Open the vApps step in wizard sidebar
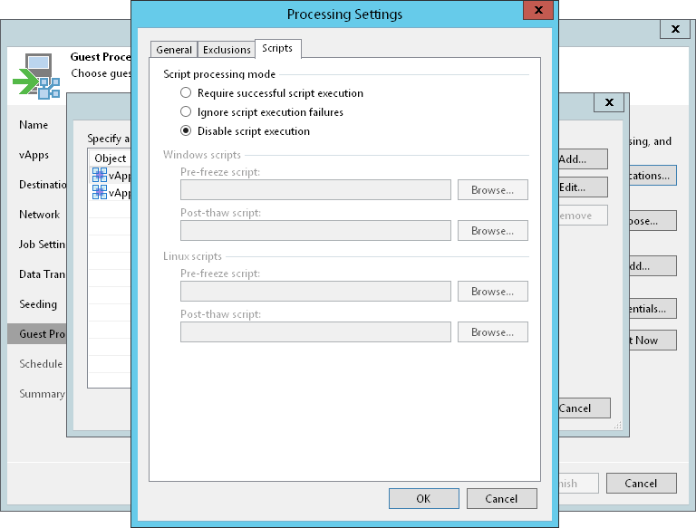This screenshot has width=696, height=528. [34, 155]
